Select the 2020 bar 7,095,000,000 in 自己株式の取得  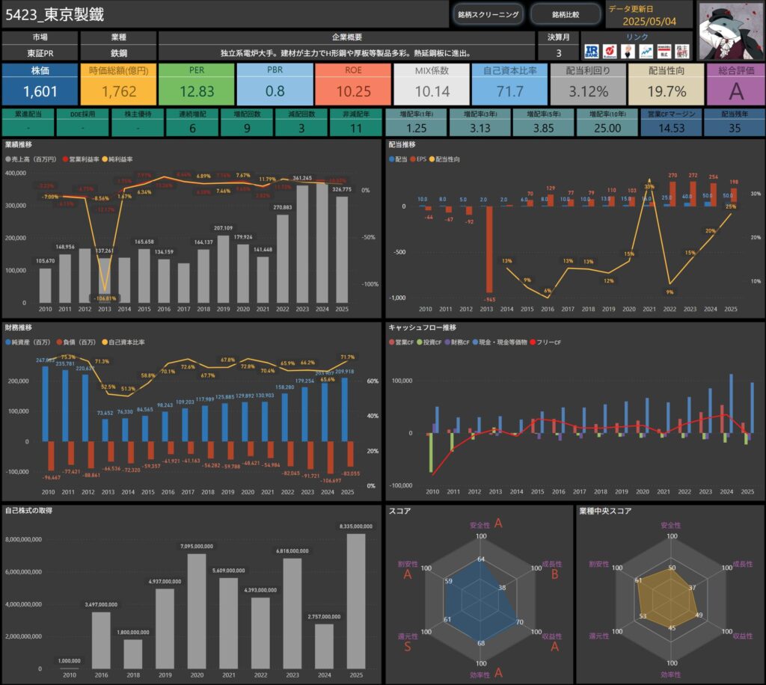tap(197, 611)
